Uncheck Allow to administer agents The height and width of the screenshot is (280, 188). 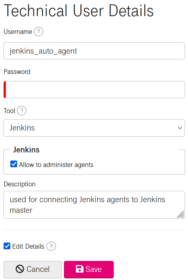click(14, 164)
